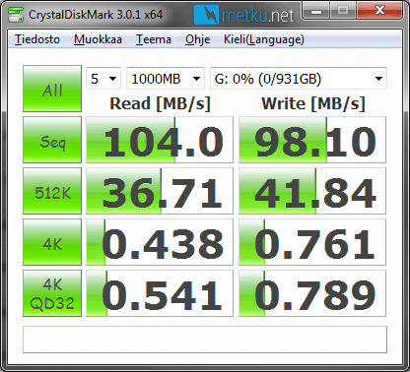This screenshot has height=372, width=410.
Task: Close the CrystalDiskMark window
Action: 379,11
